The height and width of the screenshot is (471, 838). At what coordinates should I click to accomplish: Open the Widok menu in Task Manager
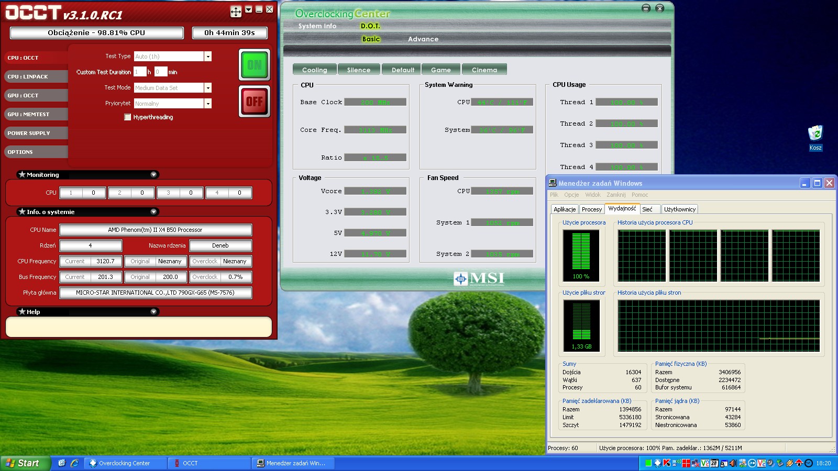(x=593, y=195)
